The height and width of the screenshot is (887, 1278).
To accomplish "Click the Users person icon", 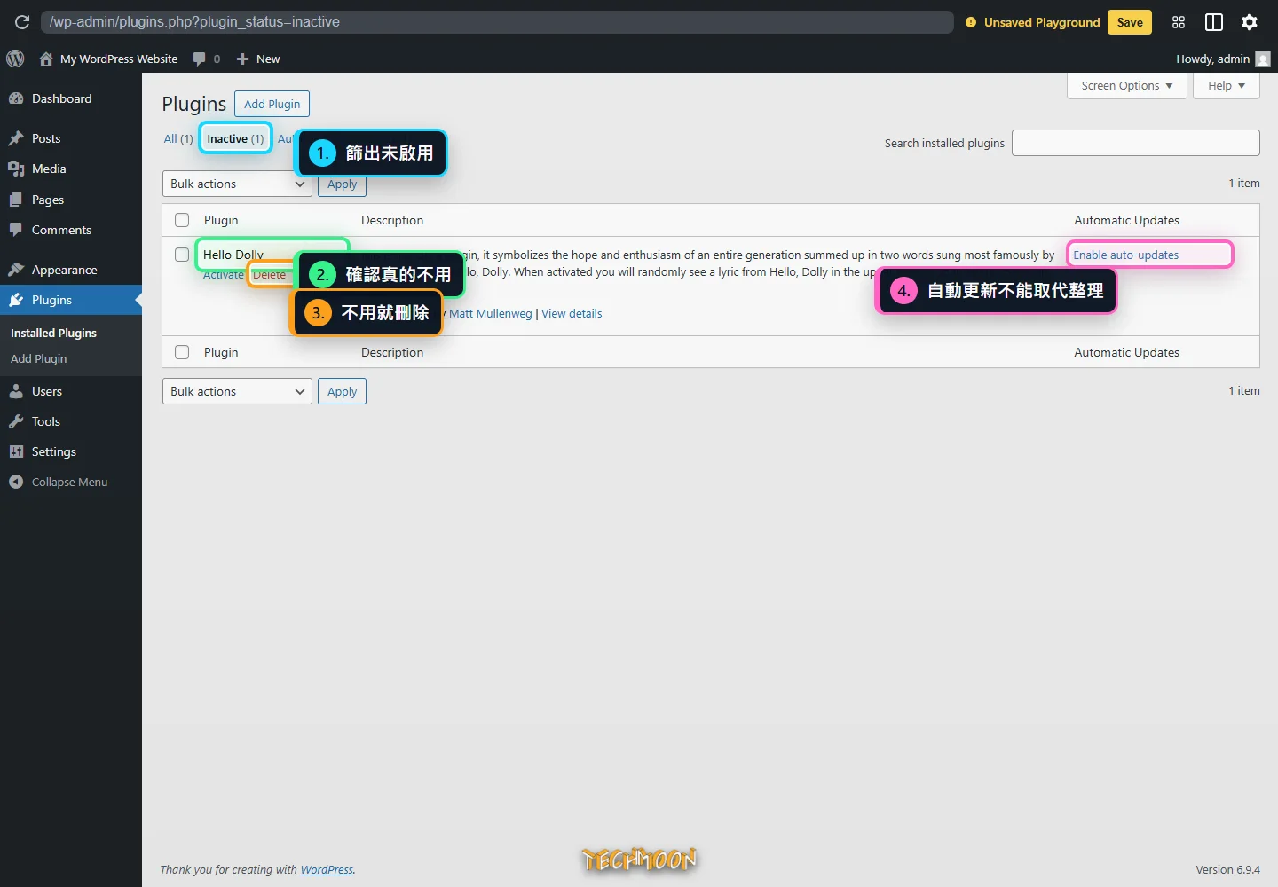I will [x=16, y=391].
